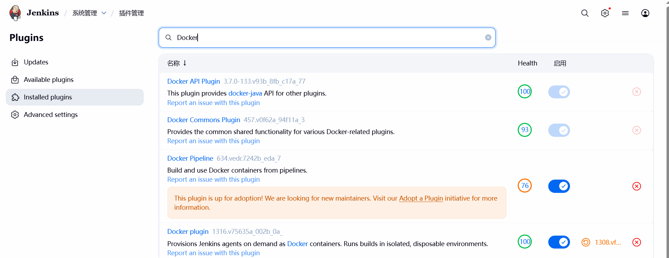Disable the Docker Pipeline plugin toggle
Viewport: 669px width, 258px height.
(559, 186)
